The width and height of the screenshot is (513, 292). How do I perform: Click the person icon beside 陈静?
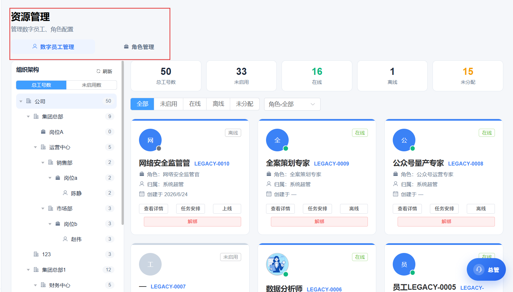(x=65, y=193)
